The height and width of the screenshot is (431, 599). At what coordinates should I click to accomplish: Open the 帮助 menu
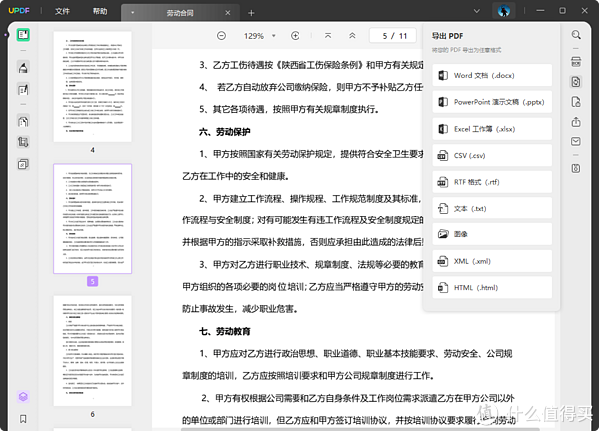point(99,12)
